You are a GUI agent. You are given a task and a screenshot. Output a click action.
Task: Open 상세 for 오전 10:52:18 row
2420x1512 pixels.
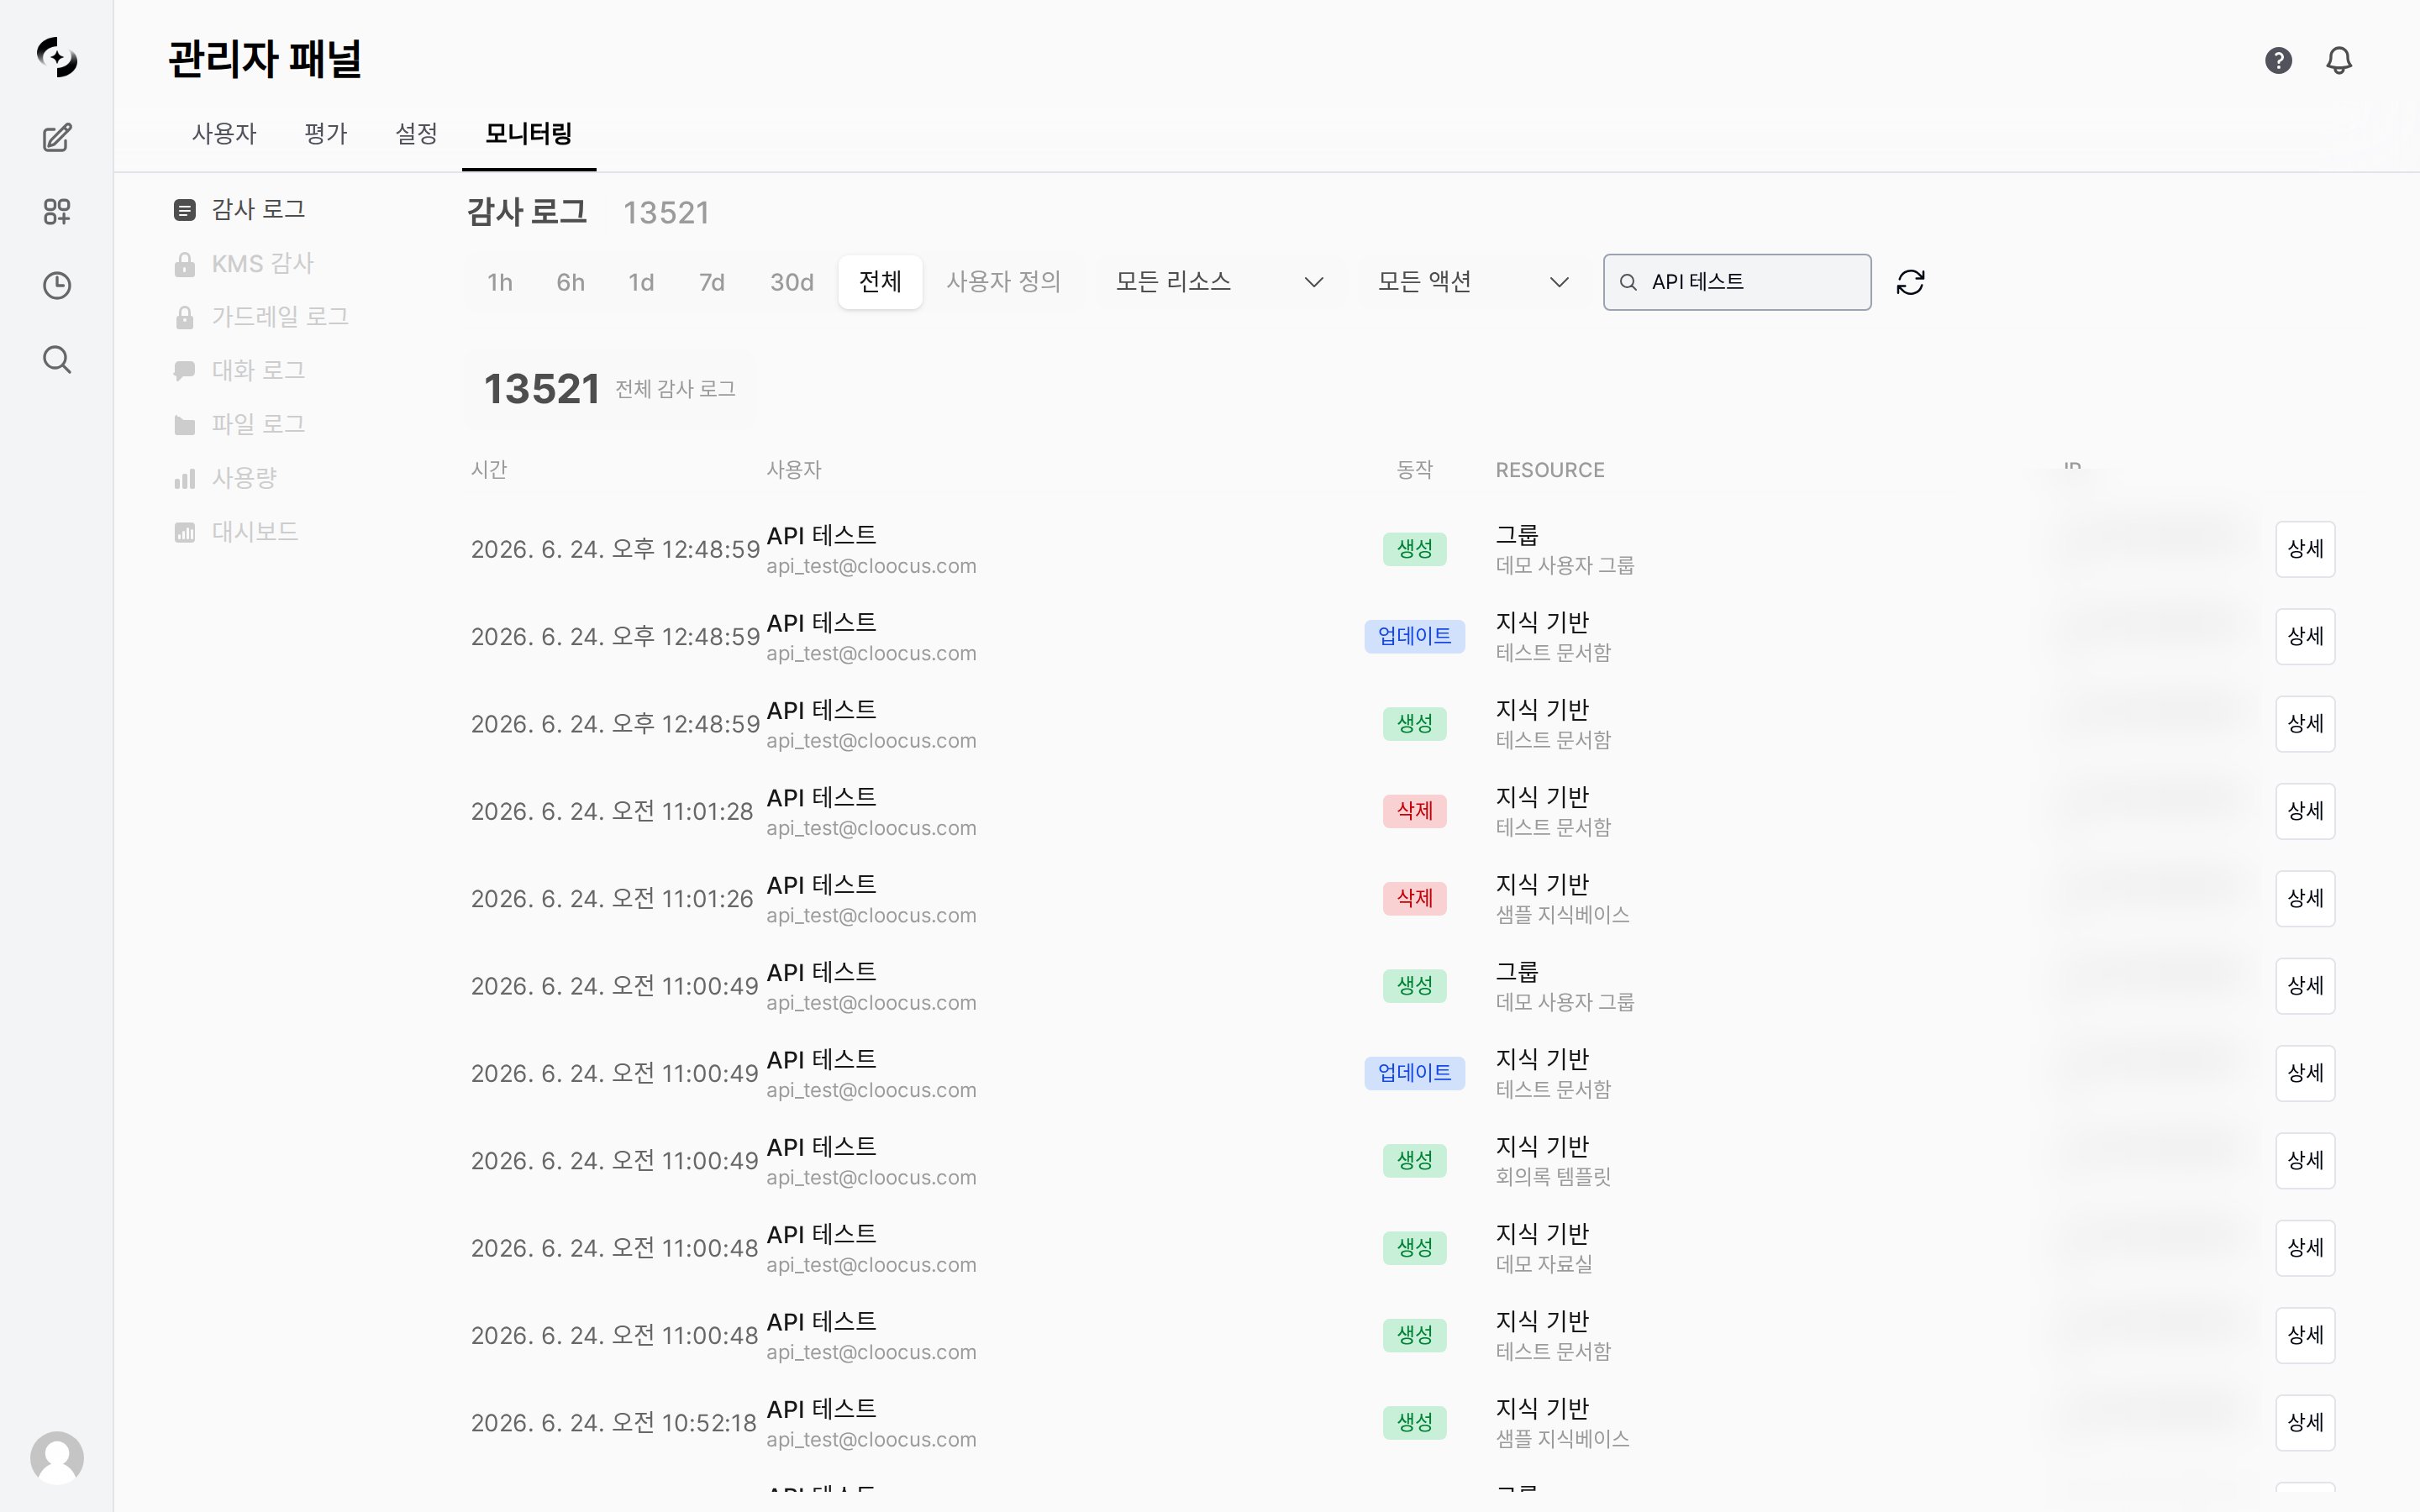click(x=2305, y=1422)
